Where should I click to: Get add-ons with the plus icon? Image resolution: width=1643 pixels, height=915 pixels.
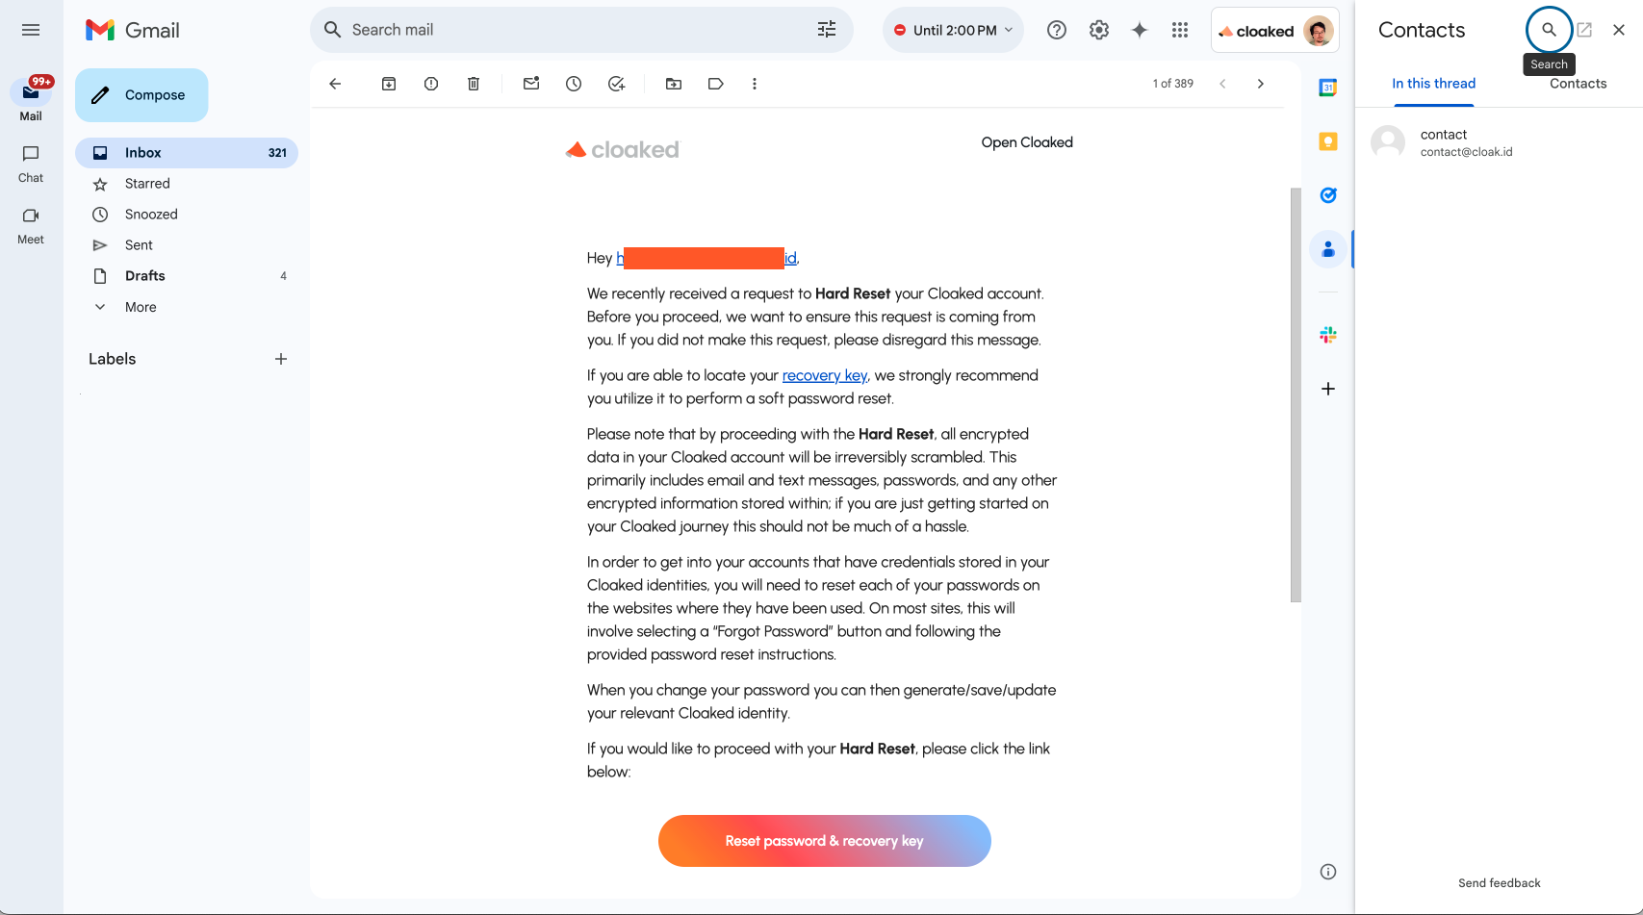click(x=1328, y=389)
